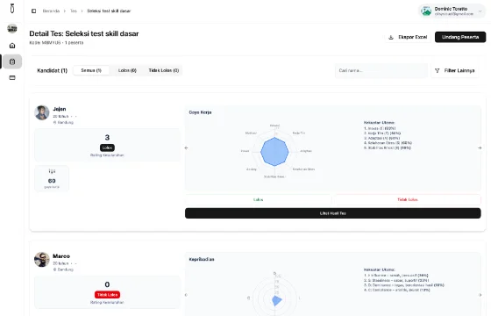
Task: Click Jajan's black Lolos status badge
Action: 107,147
